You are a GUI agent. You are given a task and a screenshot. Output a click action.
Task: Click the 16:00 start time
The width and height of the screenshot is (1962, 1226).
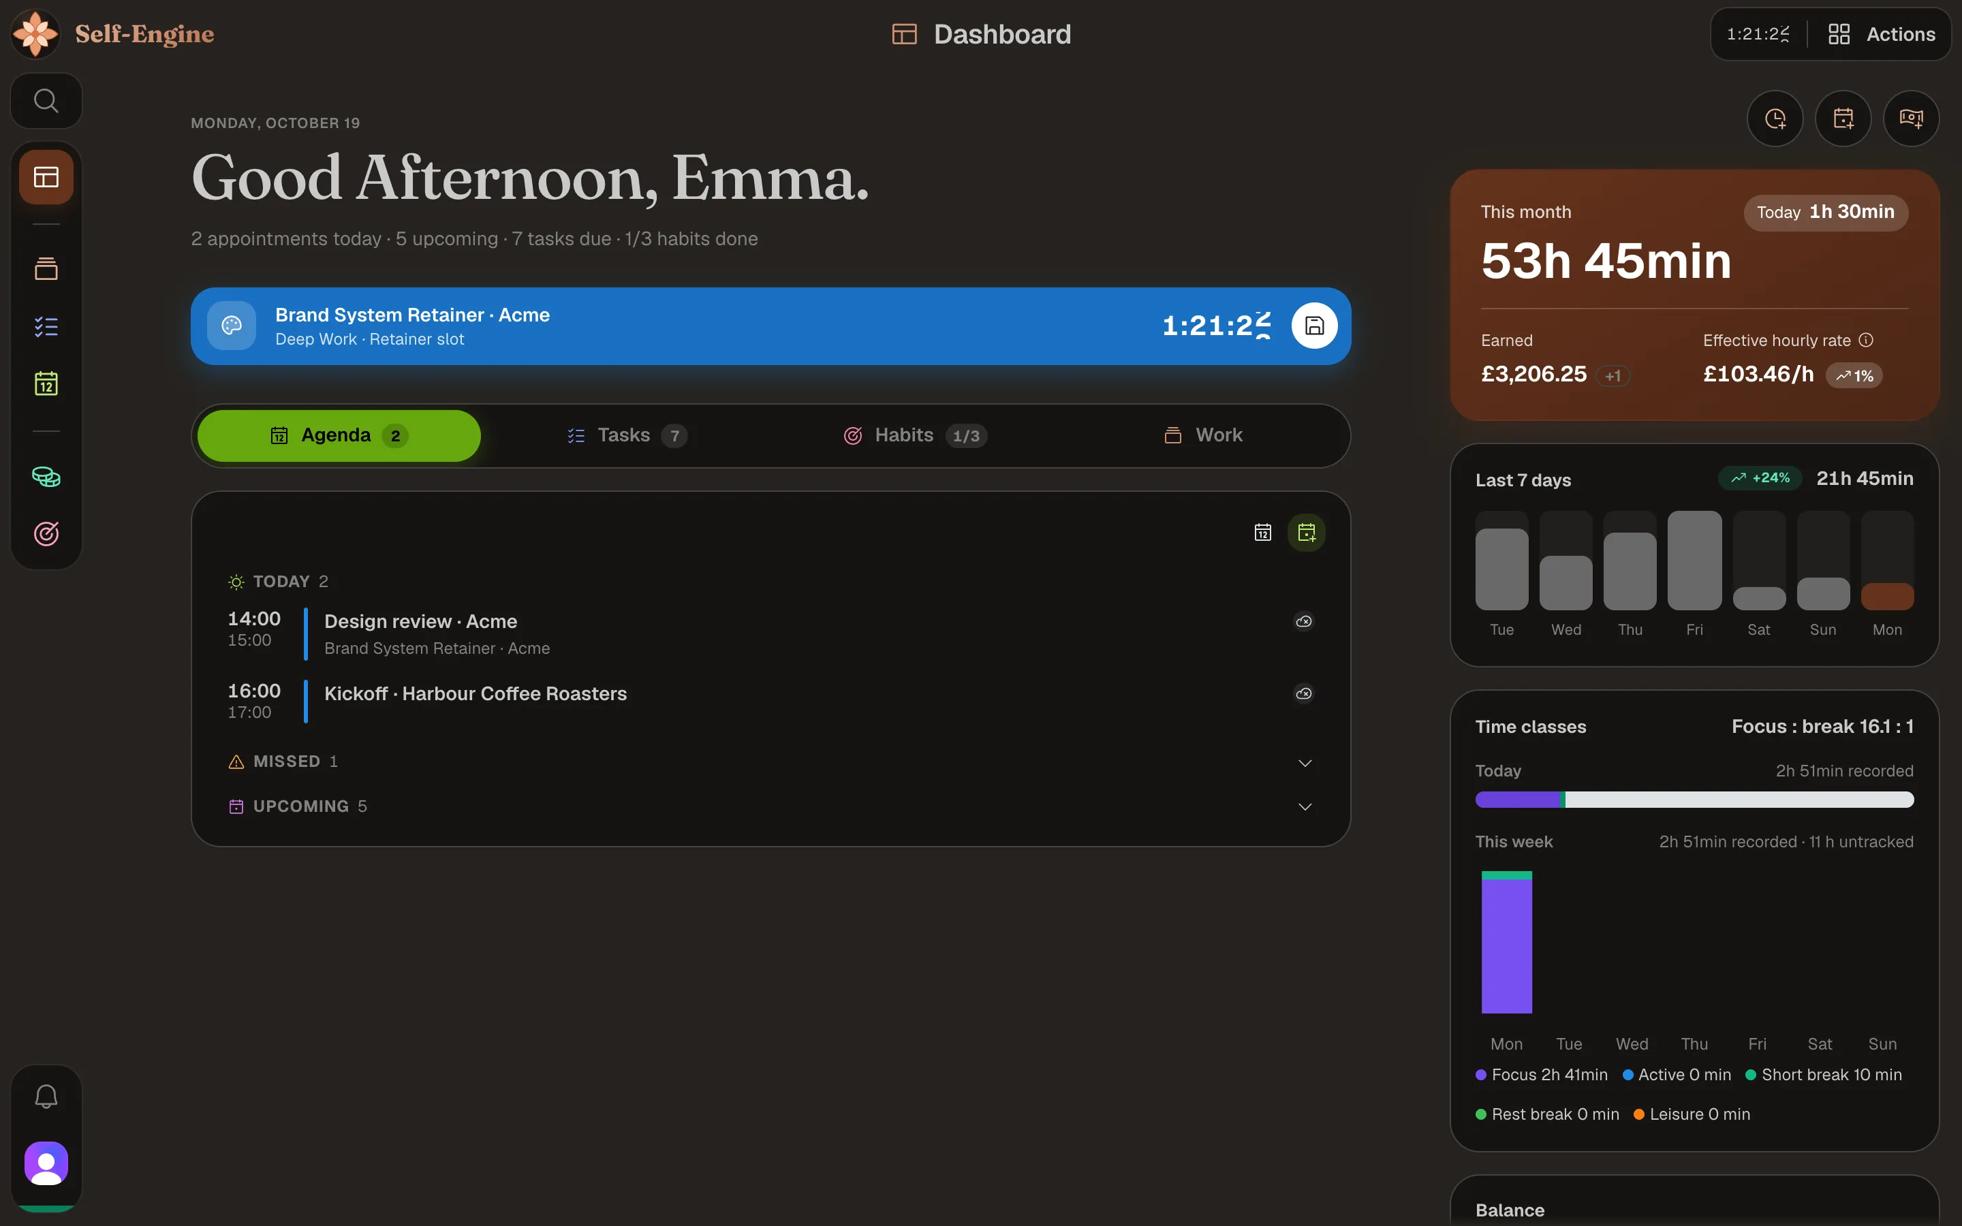(x=253, y=691)
